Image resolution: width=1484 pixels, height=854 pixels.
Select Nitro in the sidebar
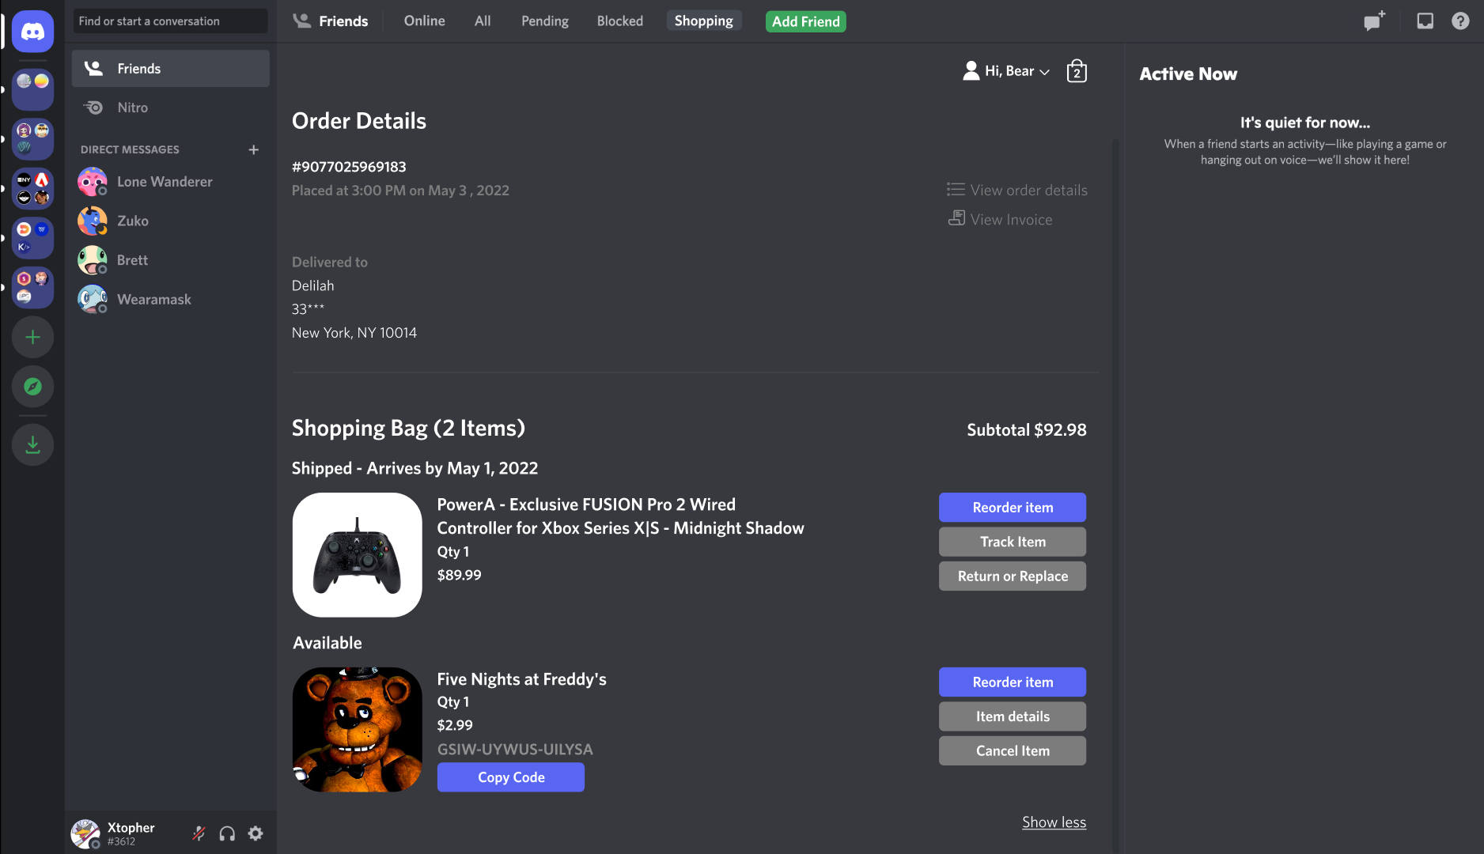click(x=171, y=108)
